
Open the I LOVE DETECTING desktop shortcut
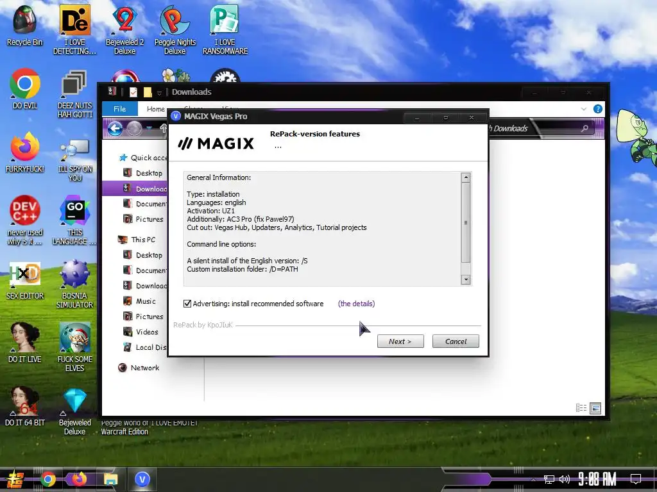tap(74, 29)
